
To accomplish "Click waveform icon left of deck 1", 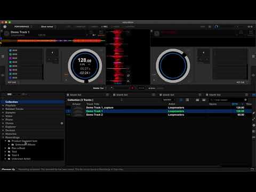I will pyautogui.click(x=3, y=75).
